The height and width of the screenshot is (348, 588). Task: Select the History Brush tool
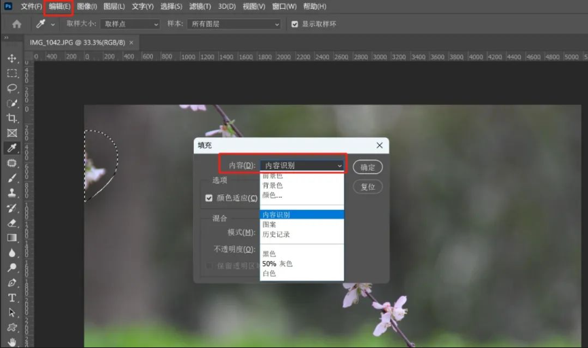coord(12,208)
